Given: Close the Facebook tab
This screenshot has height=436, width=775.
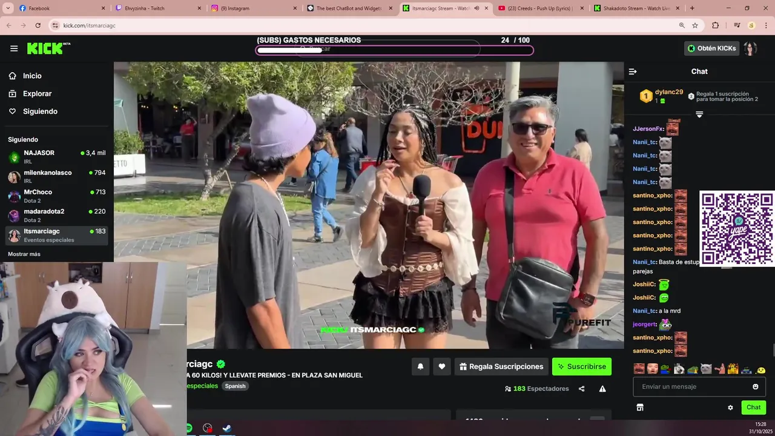Looking at the screenshot, I should coord(103,8).
